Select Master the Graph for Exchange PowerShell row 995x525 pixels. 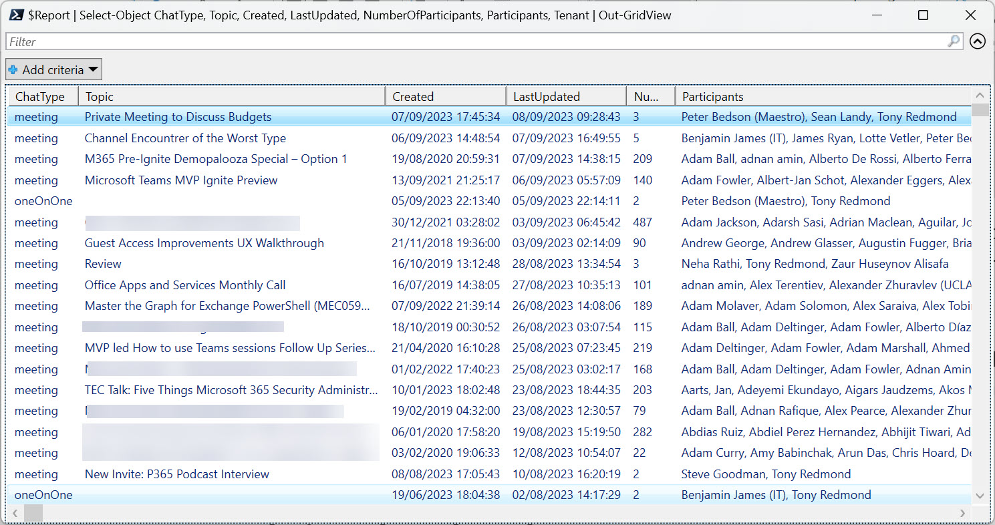click(489, 306)
